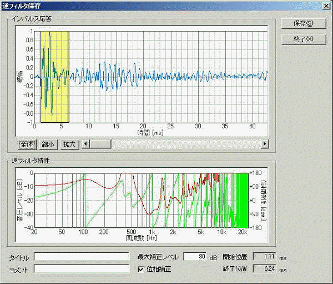
Task: Focus the コメント comment input field
Action: [x=82, y=269]
